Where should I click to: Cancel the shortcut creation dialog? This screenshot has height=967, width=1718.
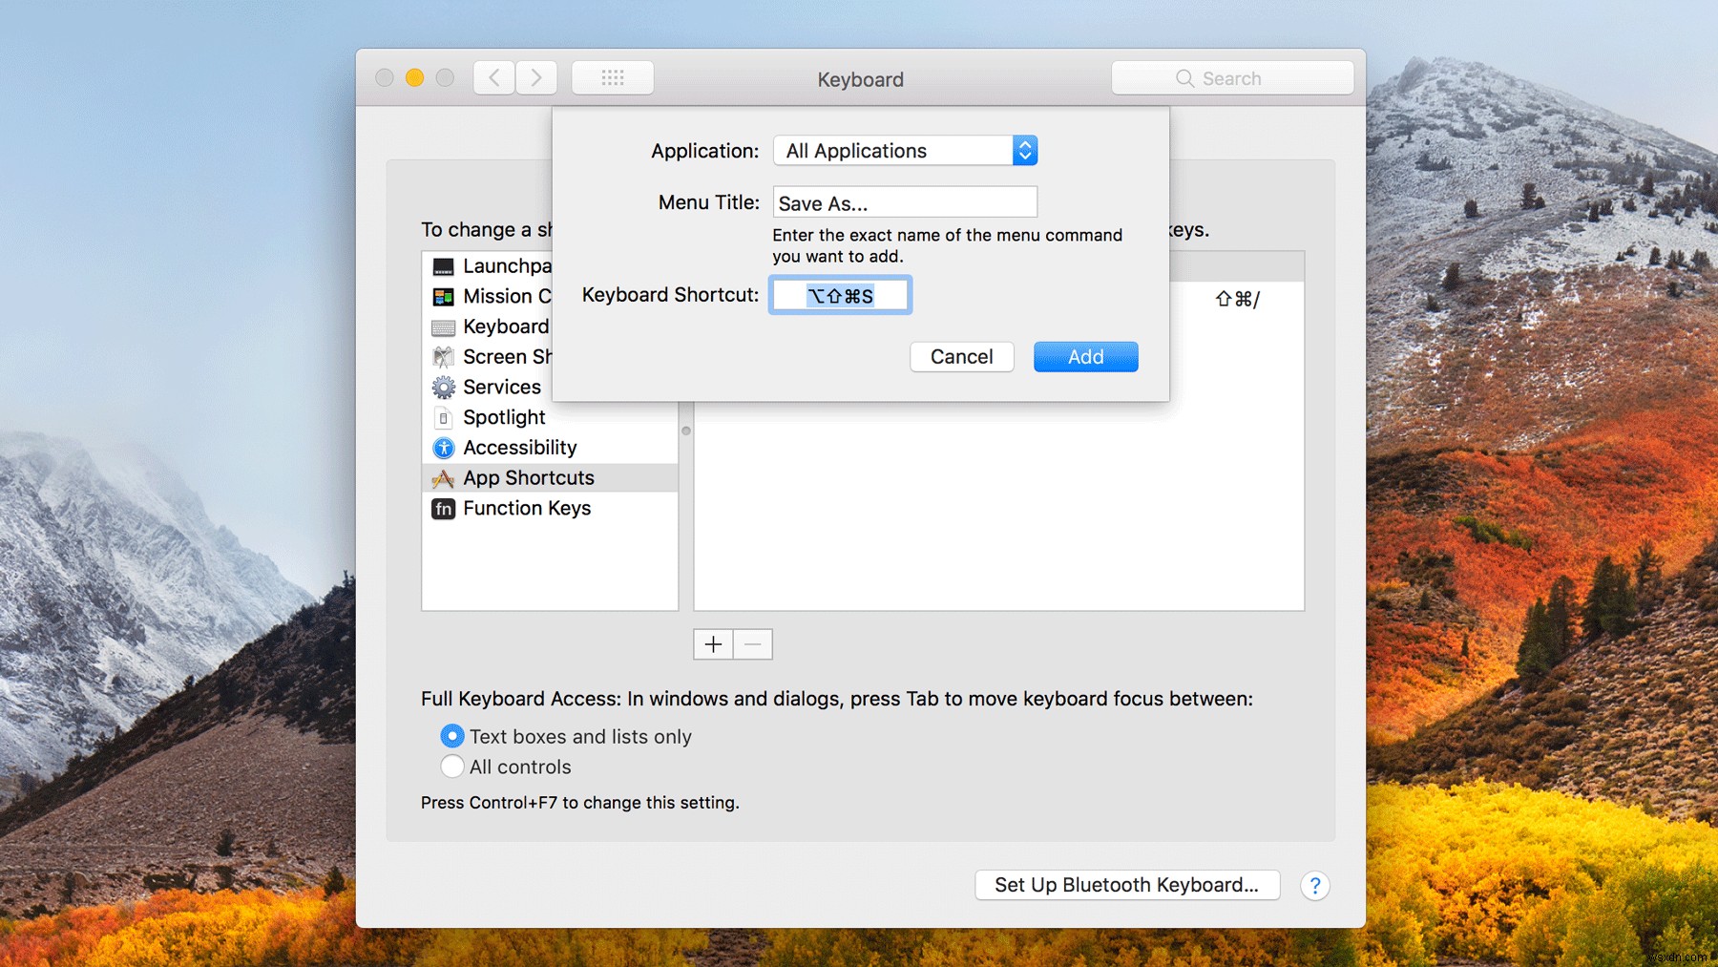point(961,356)
